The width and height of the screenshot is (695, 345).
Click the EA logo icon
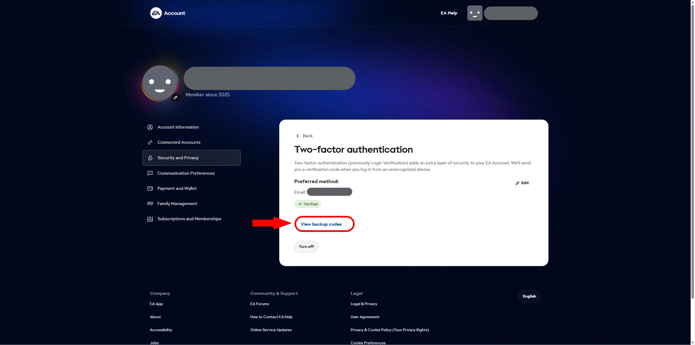click(156, 13)
